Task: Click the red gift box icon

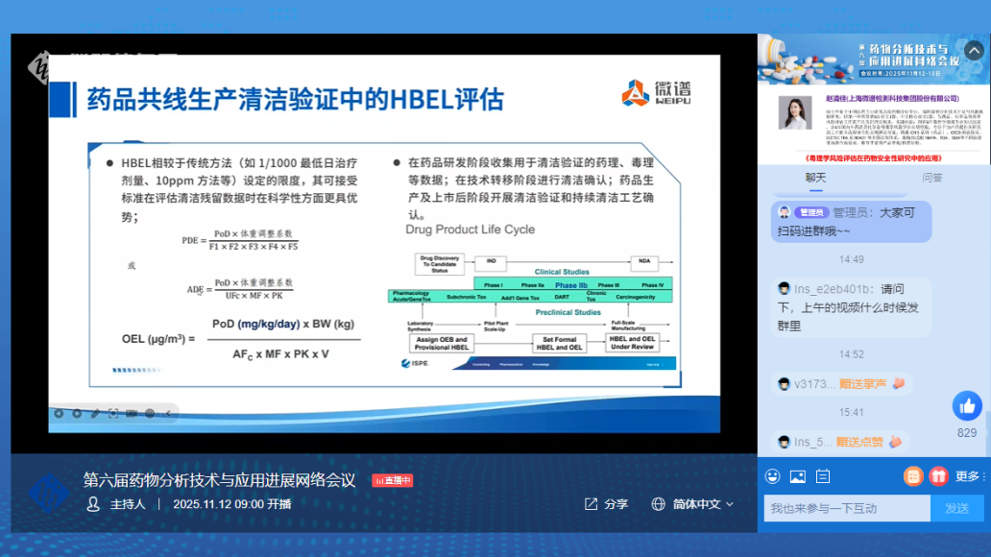Action: [x=937, y=475]
